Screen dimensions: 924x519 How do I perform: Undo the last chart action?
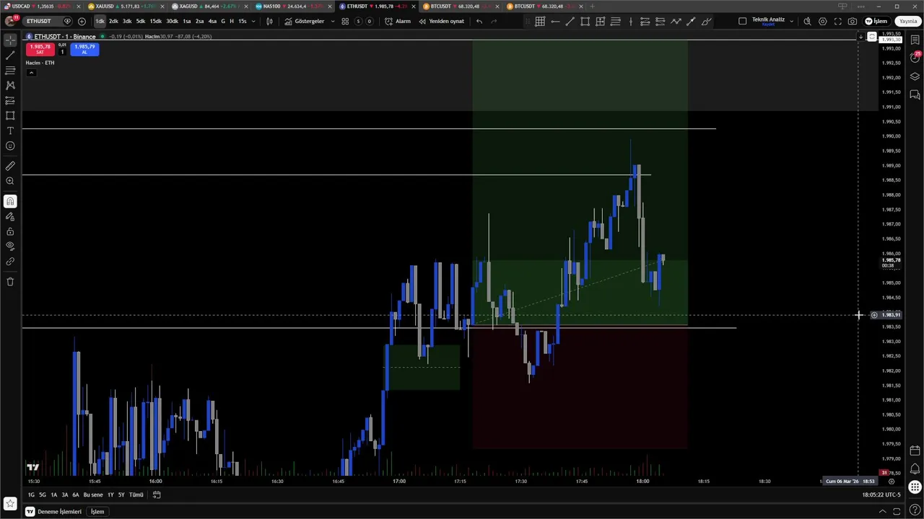(x=479, y=21)
